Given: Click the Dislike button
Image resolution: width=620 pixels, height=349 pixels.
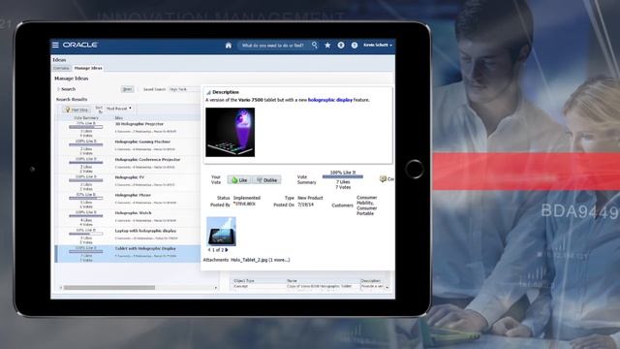Looking at the screenshot, I should [x=267, y=180].
